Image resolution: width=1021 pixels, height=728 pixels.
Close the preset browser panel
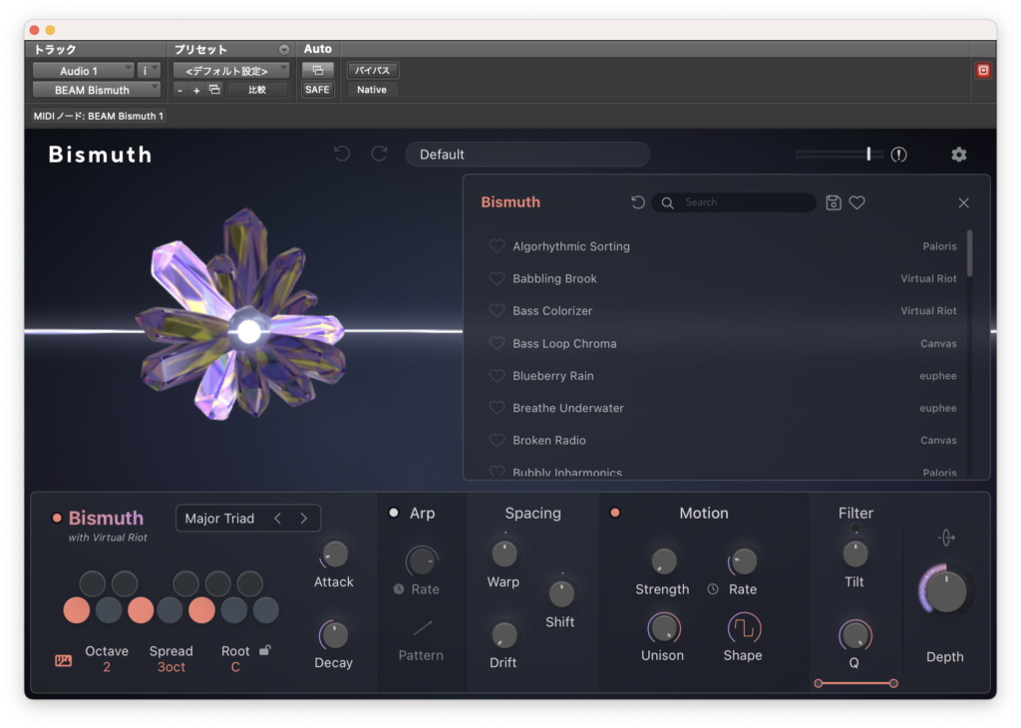pos(964,202)
